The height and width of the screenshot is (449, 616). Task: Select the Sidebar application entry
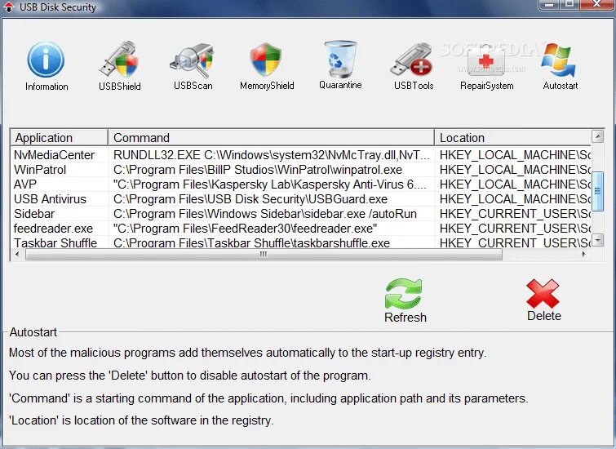tap(34, 214)
